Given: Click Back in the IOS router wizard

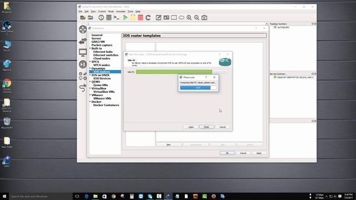Looking at the screenshot, I should tap(191, 127).
